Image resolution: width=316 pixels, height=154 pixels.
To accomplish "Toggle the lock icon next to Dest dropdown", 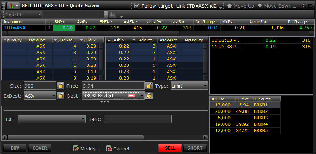I will tap(149, 96).
